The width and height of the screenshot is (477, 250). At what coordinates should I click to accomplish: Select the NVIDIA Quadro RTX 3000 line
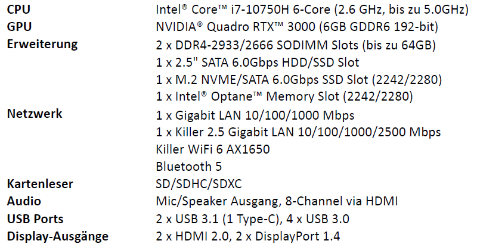297,27
